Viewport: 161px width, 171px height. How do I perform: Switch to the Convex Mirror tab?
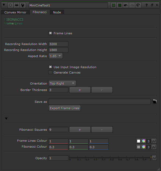pyautogui.click(x=15, y=12)
